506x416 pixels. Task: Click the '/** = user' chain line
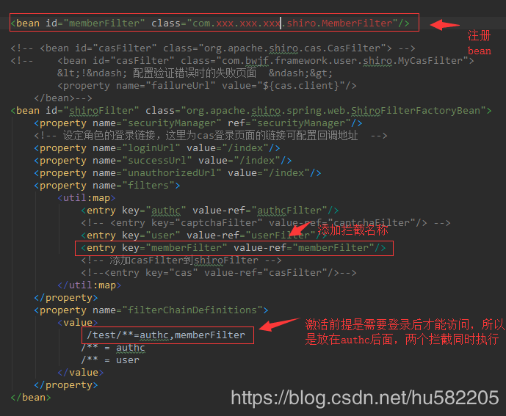pyautogui.click(x=110, y=360)
